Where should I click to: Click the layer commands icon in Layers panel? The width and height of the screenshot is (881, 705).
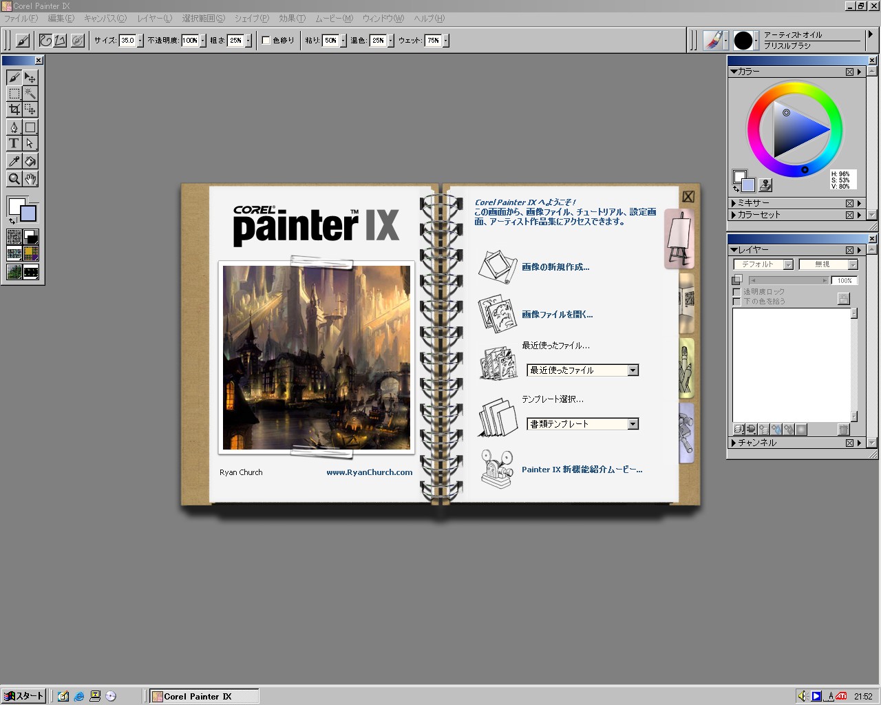pos(739,430)
